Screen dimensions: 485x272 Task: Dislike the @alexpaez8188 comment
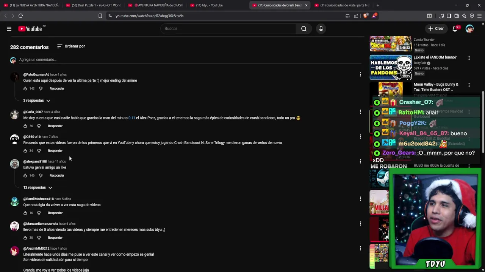41,175
